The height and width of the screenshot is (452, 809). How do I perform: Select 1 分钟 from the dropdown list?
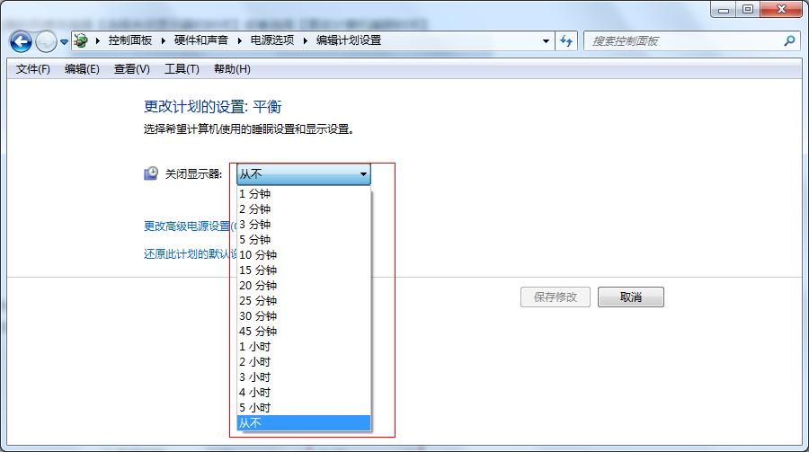304,194
